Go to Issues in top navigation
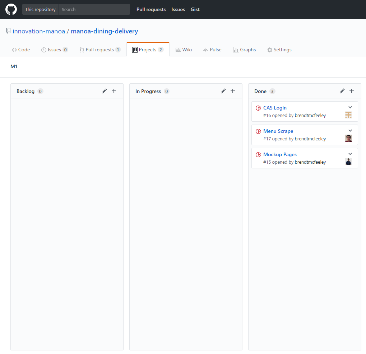The image size is (366, 354). 178,10
